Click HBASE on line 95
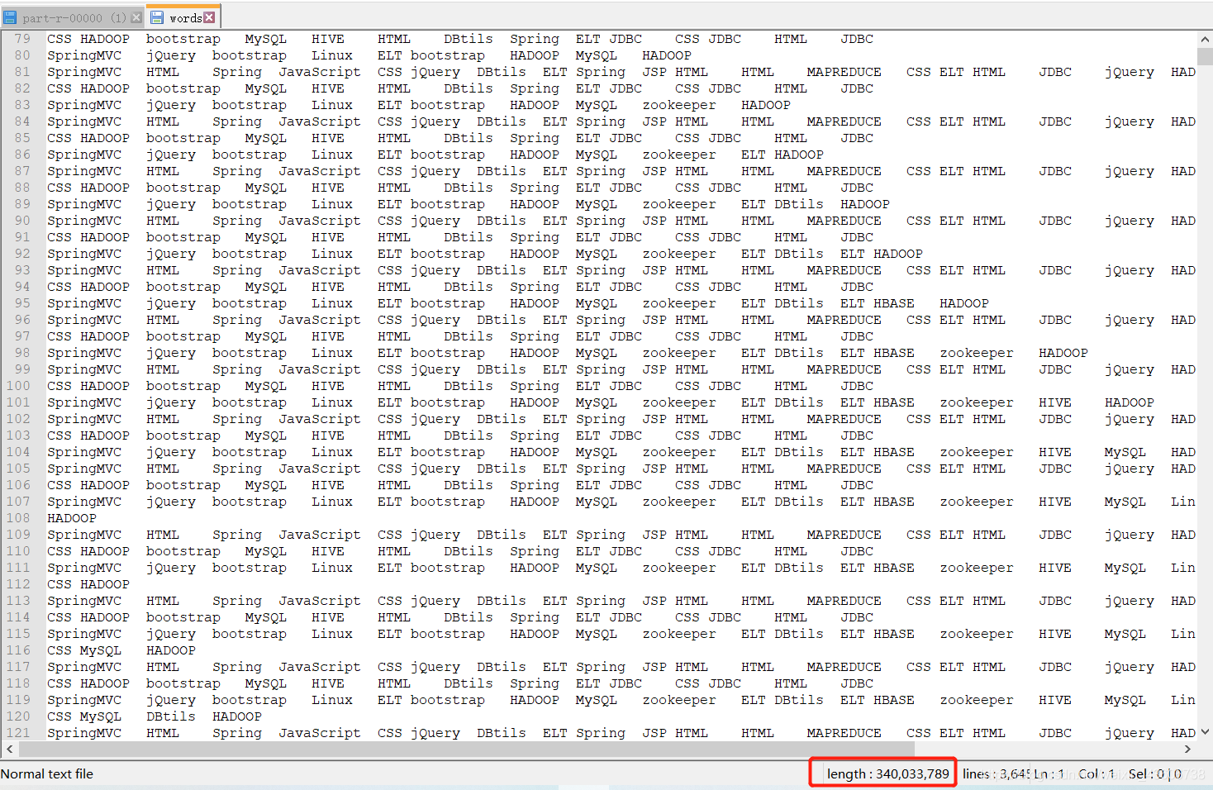This screenshot has height=790, width=1213. coord(894,303)
